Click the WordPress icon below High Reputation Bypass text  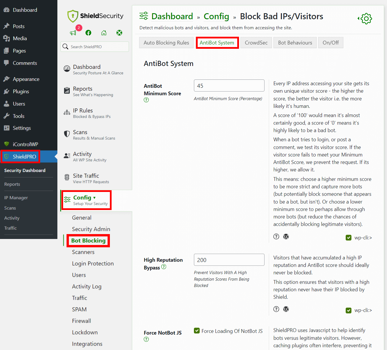point(286,309)
